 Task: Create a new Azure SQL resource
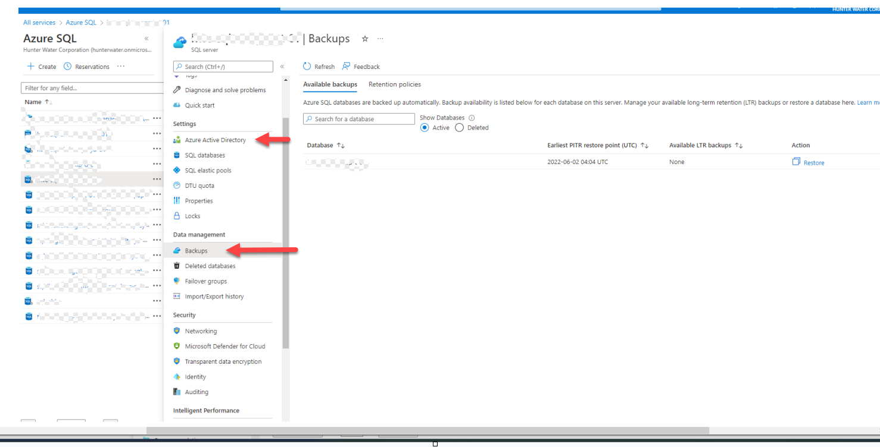(x=42, y=67)
